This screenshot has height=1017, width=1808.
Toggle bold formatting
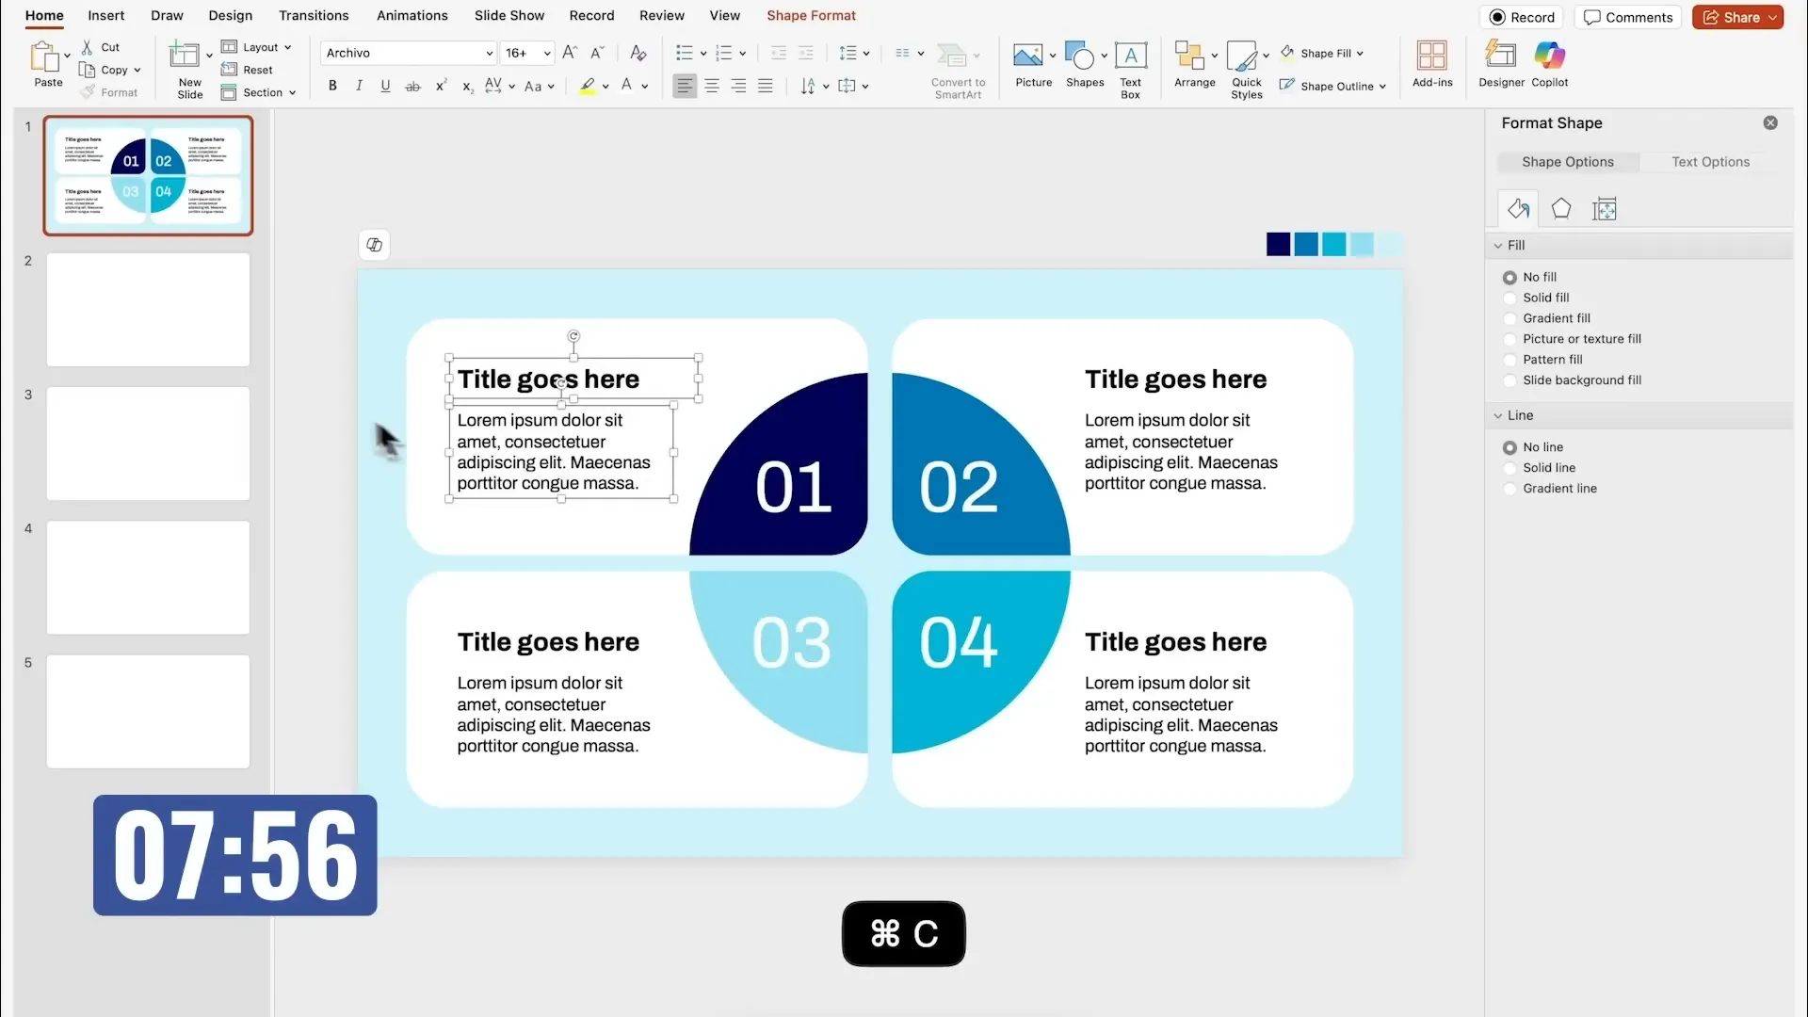coord(332,86)
